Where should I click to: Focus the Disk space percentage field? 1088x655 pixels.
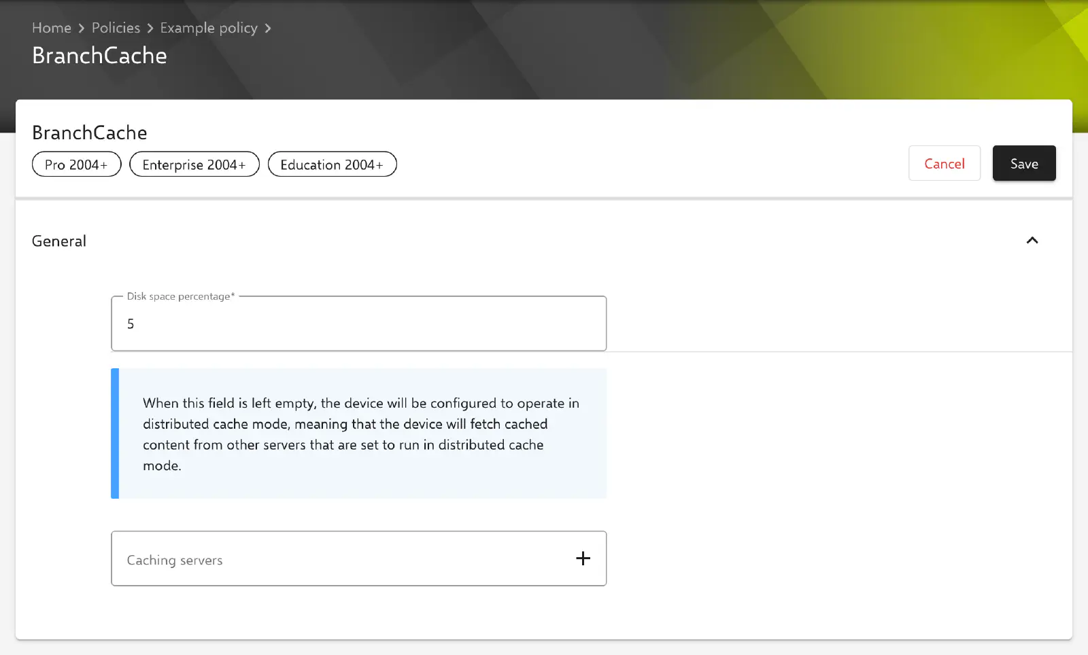pos(358,323)
